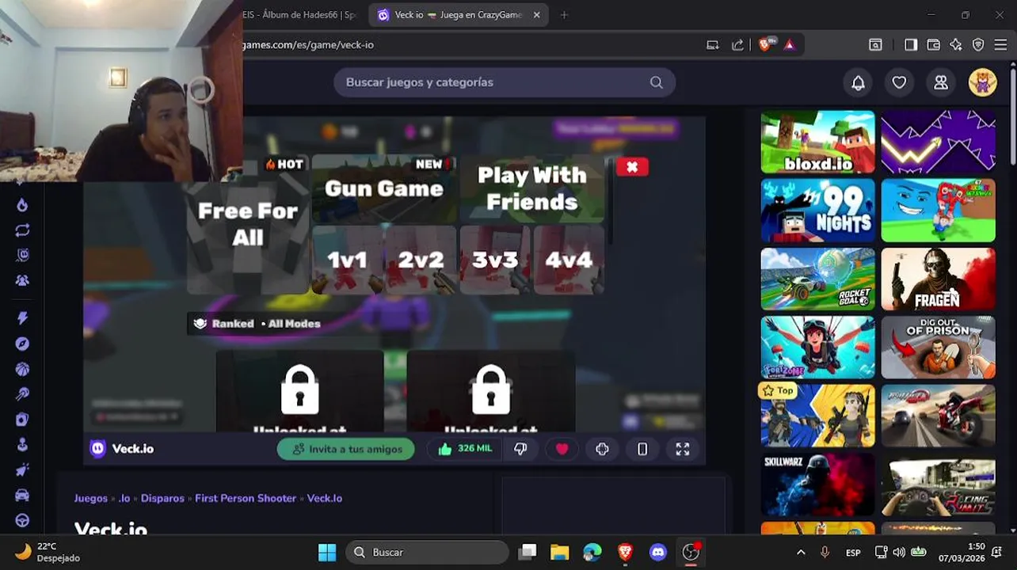Toggle favorite red heart for Veck.io
Screen dimensions: 1017x570
[x=562, y=449]
